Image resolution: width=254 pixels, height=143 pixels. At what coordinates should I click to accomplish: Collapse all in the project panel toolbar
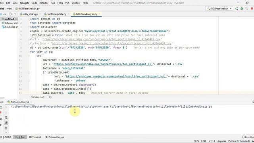coord(15,14)
